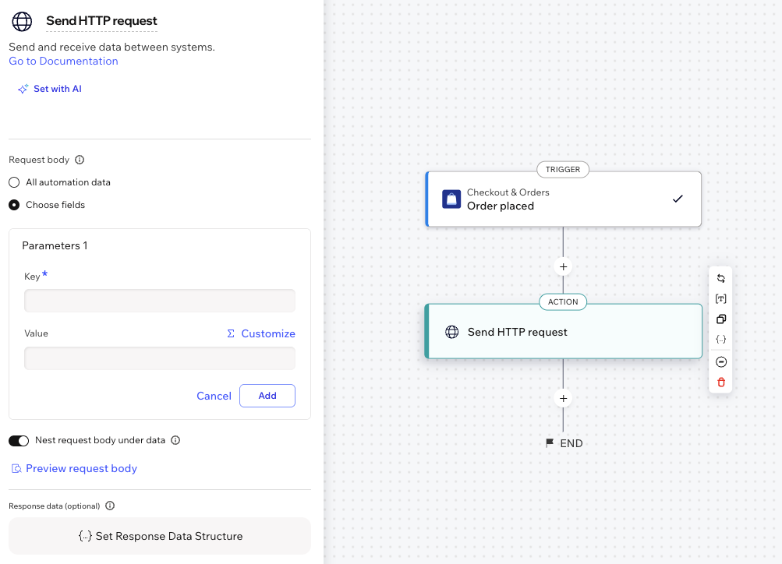Click into the Key input field
This screenshot has width=782, height=564.
(160, 301)
